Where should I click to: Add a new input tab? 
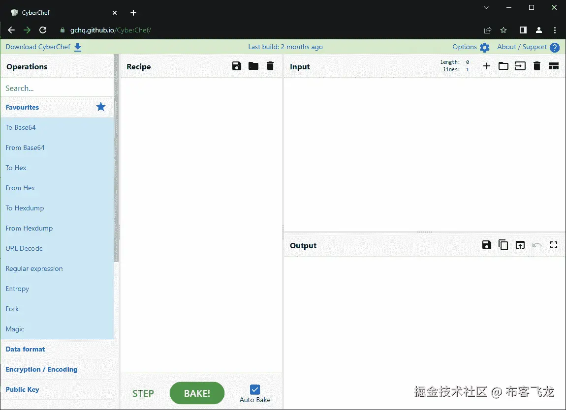click(486, 65)
